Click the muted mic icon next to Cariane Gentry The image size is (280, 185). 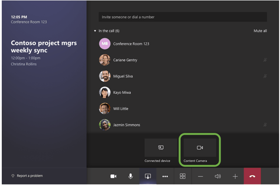click(265, 60)
